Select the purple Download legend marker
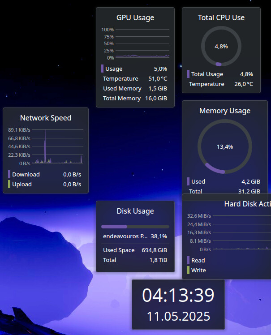The image size is (271, 335). pos(9,174)
